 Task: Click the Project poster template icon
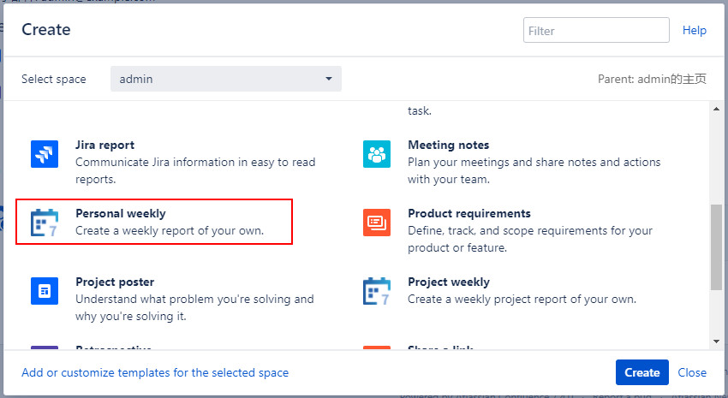coord(45,291)
